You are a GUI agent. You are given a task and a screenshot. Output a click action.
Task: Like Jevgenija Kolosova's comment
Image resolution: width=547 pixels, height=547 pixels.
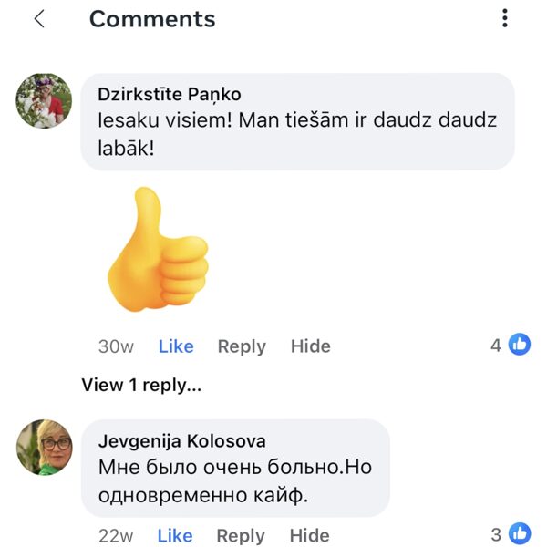(175, 535)
